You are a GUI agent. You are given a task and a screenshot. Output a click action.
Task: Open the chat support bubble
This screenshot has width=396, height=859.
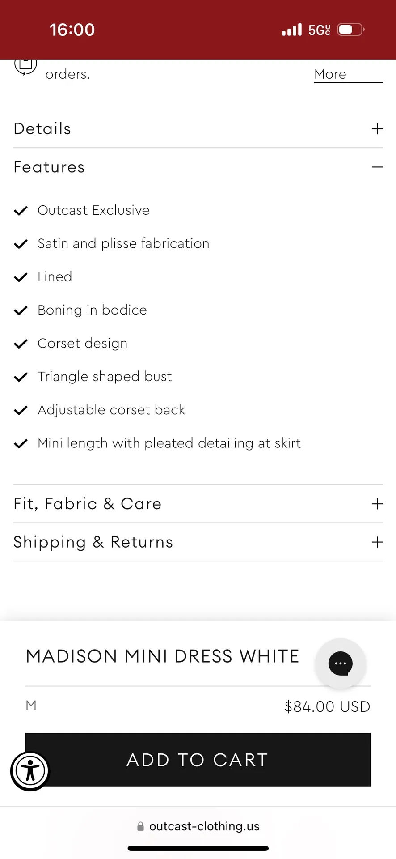(x=340, y=663)
